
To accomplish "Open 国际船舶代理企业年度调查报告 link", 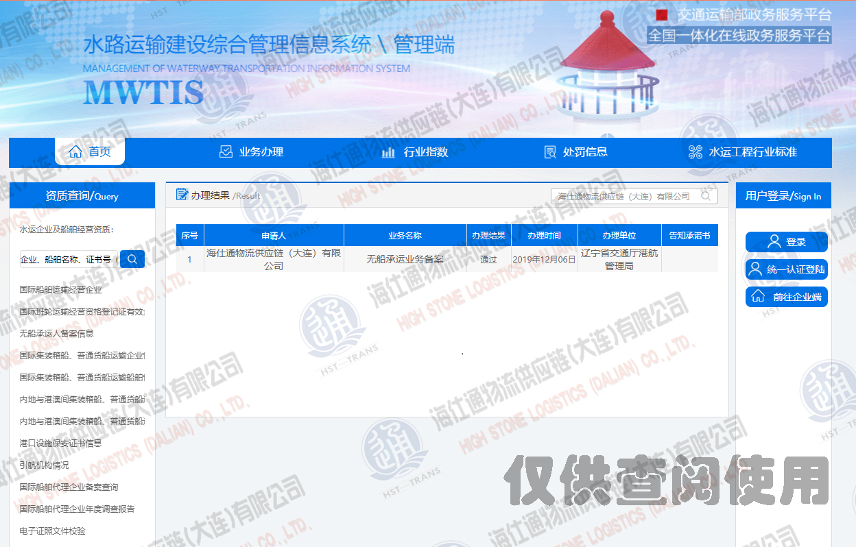I will pos(77,509).
